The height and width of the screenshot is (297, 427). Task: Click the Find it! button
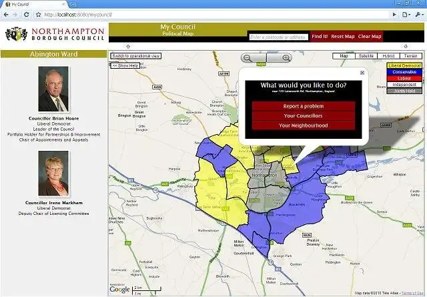(320, 36)
